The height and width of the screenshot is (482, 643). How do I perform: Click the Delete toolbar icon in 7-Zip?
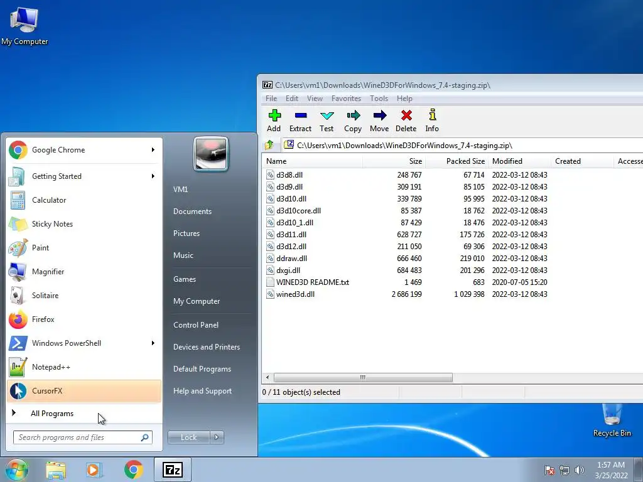[406, 115]
